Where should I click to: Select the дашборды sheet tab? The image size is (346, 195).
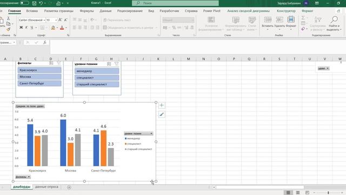coord(22,187)
